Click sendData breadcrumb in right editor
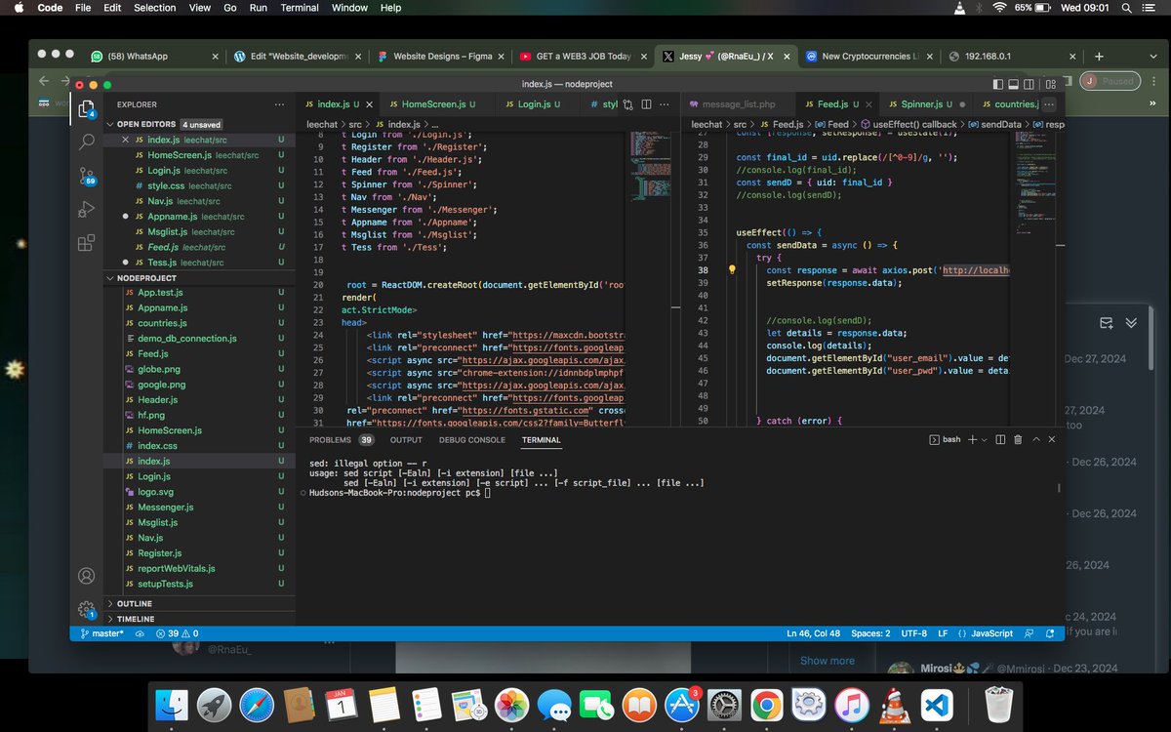Image resolution: width=1171 pixels, height=732 pixels. click(993, 124)
